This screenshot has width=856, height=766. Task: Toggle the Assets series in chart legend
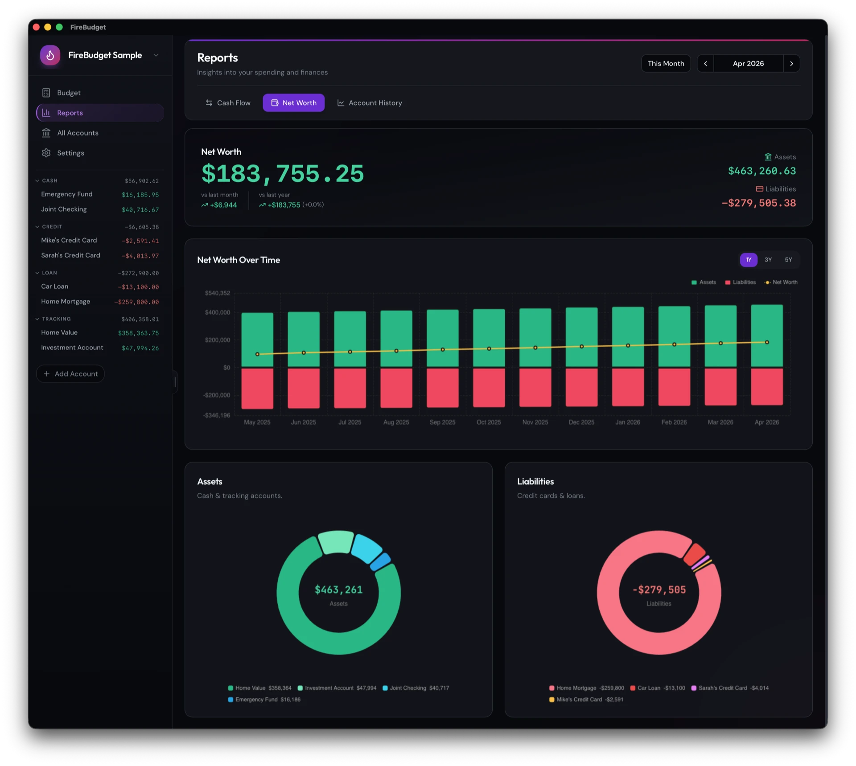coord(704,282)
